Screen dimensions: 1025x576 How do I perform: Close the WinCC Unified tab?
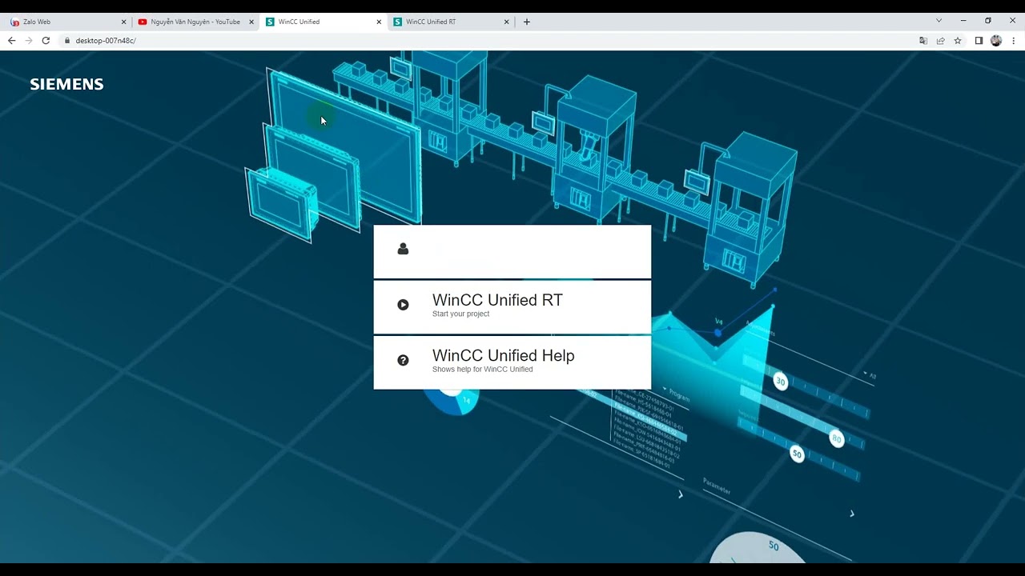(x=379, y=22)
